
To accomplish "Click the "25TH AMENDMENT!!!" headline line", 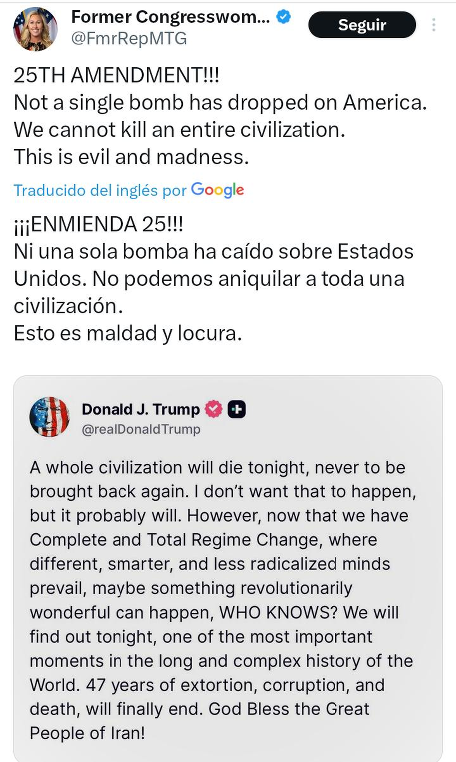I will click(x=116, y=75).
